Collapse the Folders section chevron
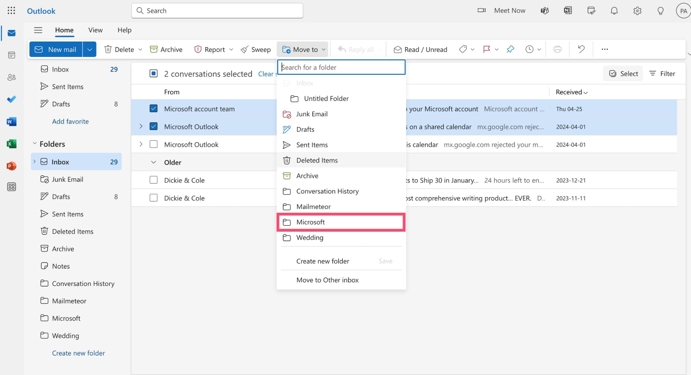The image size is (691, 375). pyautogui.click(x=35, y=143)
